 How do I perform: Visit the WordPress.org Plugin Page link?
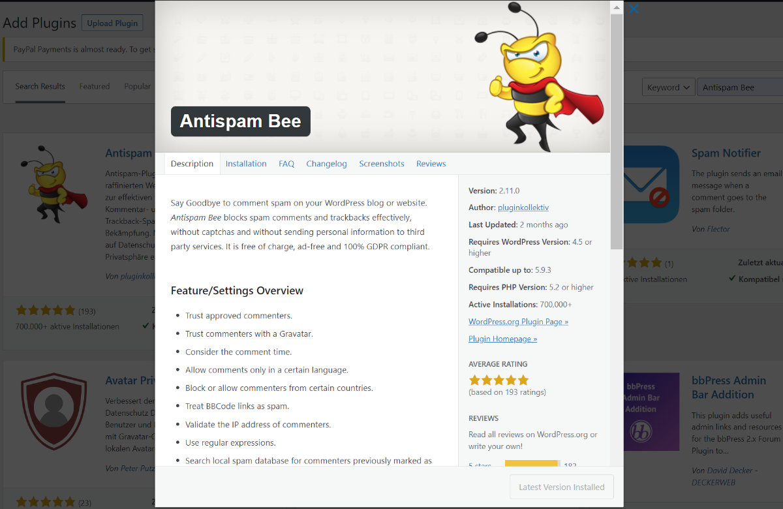pyautogui.click(x=518, y=322)
